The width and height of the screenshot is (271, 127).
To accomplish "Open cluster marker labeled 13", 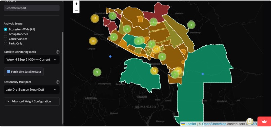I will pyautogui.click(x=157, y=49).
